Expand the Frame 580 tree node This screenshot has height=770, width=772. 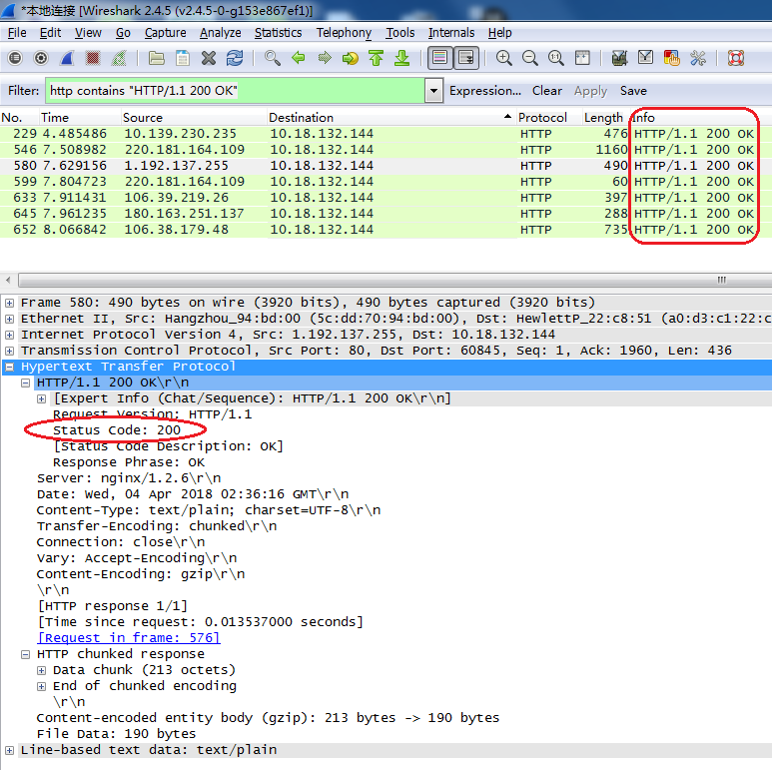coord(9,303)
